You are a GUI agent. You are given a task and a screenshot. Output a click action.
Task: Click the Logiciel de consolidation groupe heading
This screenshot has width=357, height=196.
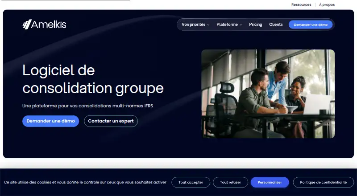(93, 79)
